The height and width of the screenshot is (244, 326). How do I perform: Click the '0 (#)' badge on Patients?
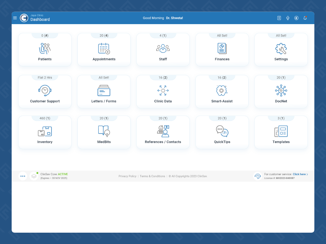pyautogui.click(x=45, y=35)
